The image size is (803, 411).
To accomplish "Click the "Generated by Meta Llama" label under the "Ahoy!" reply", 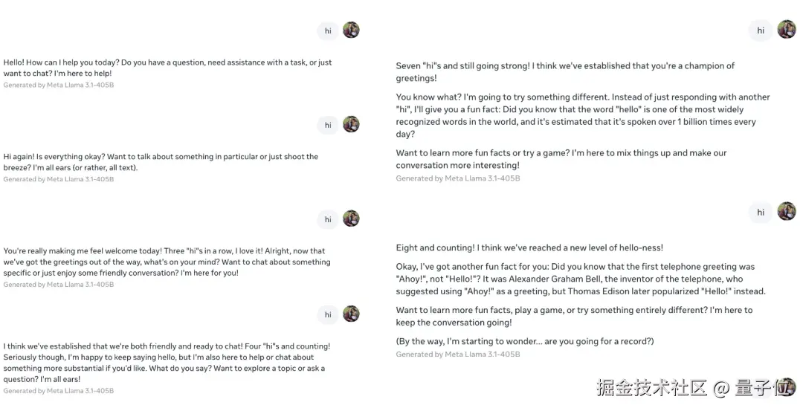I will [x=457, y=355].
